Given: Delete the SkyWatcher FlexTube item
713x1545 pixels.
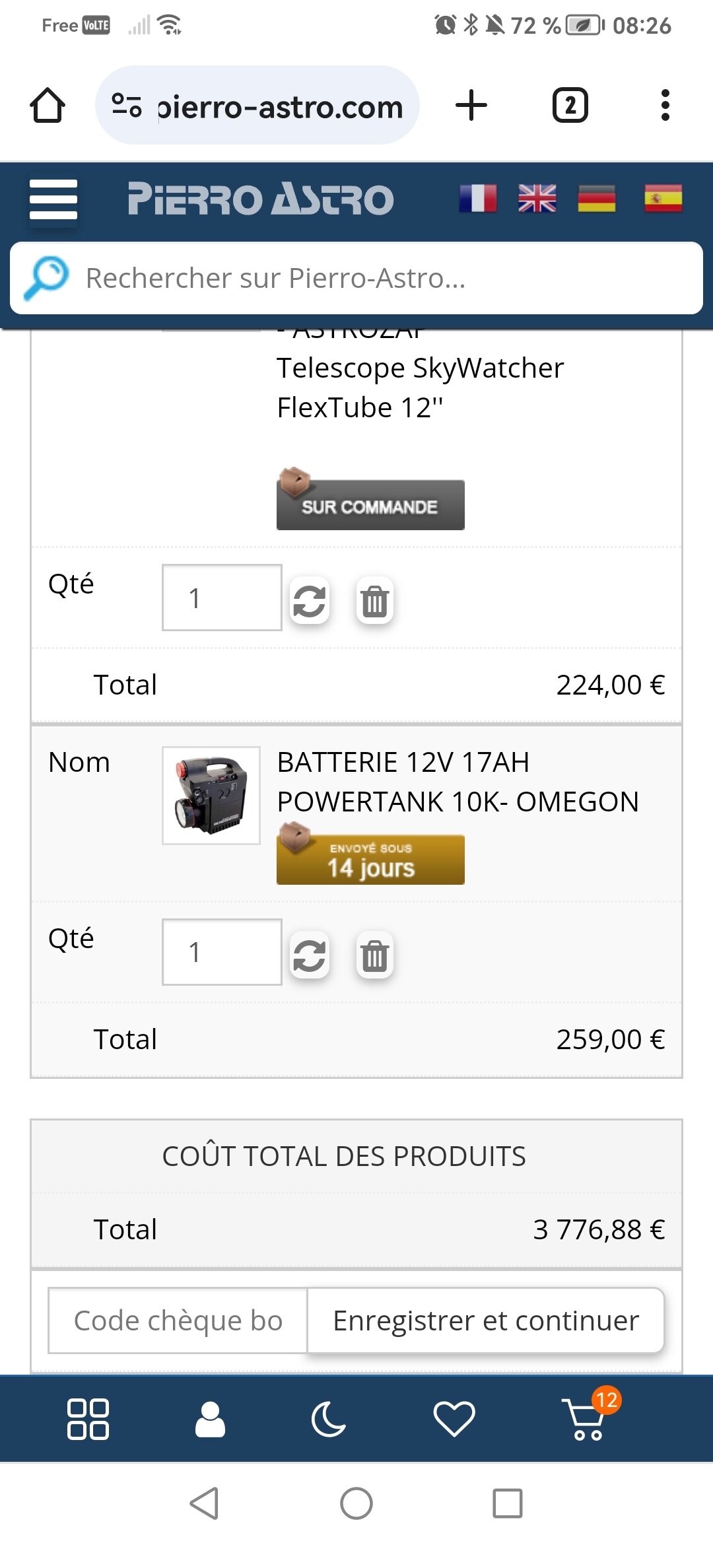Looking at the screenshot, I should tap(375, 601).
